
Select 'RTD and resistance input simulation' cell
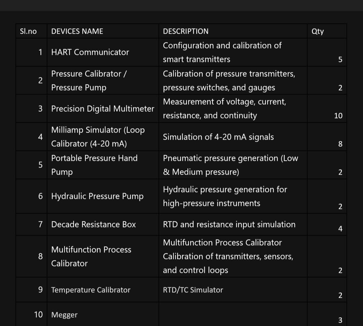[233, 224]
